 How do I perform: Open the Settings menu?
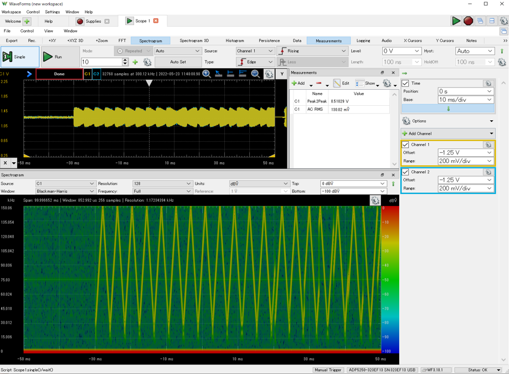[x=52, y=12]
